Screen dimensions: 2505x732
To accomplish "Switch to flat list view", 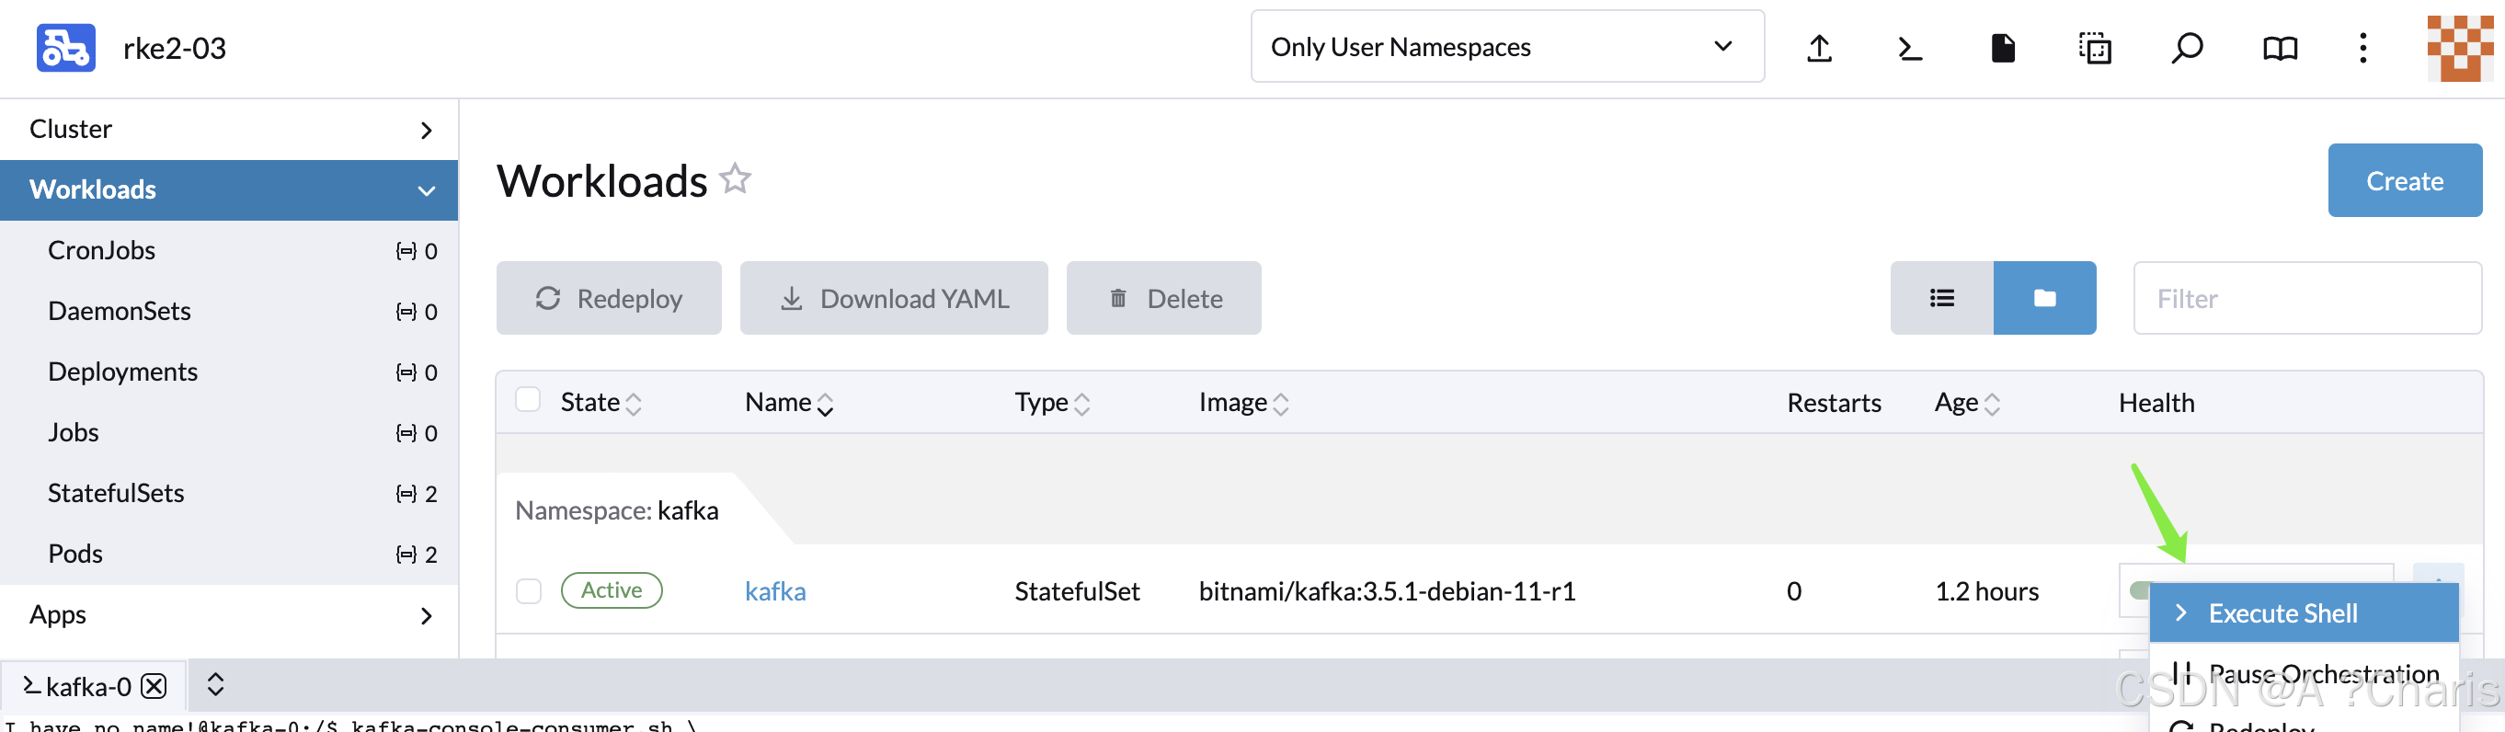I will (1941, 299).
